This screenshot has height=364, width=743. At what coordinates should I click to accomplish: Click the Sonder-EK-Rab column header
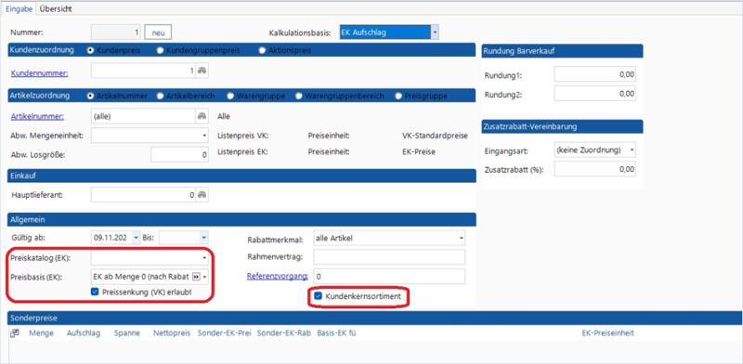[x=284, y=333]
